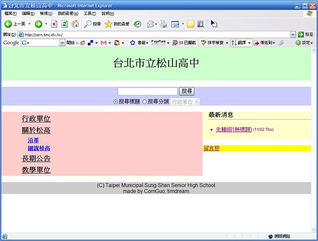Open the purple news item link dated 11/02

pos(234,129)
